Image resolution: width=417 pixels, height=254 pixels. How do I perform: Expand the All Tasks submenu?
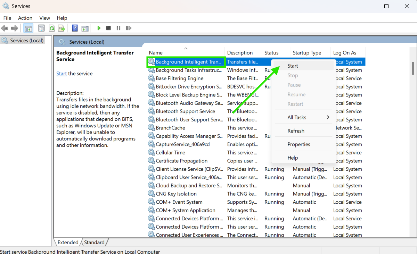304,118
